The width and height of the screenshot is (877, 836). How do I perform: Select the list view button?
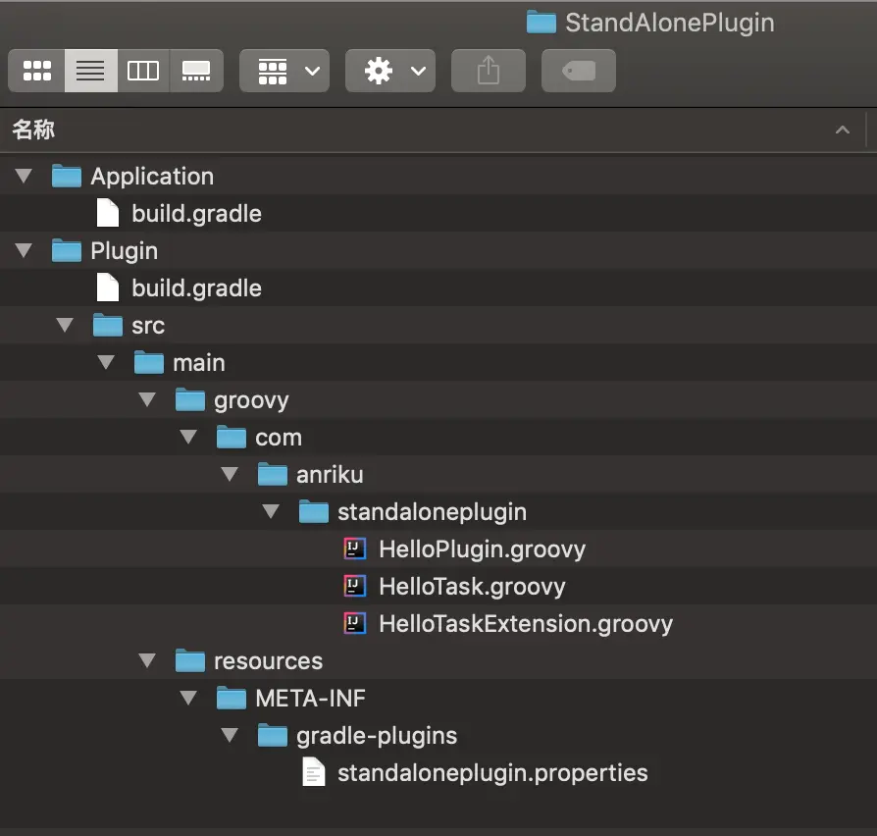(x=90, y=71)
